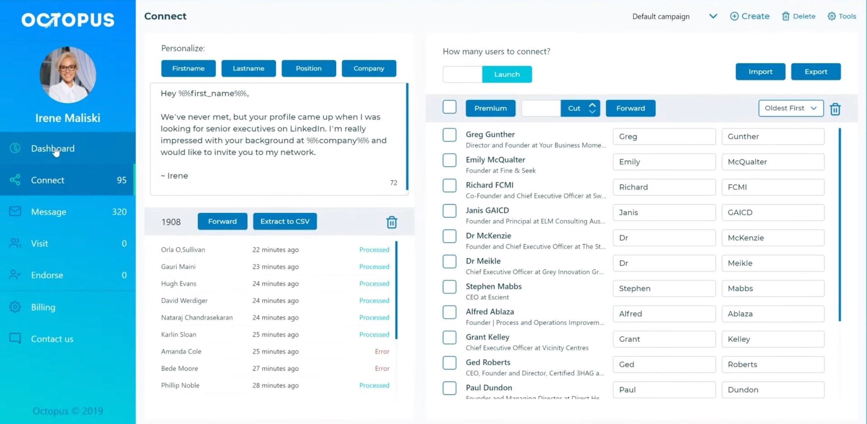Insert the Position personalization tag
Image resolution: width=867 pixels, height=424 pixels.
[309, 69]
